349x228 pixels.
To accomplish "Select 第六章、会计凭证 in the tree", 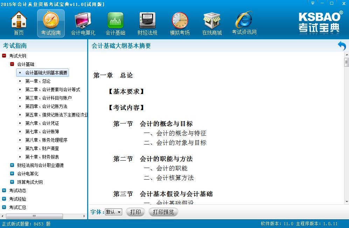I will tap(42, 123).
